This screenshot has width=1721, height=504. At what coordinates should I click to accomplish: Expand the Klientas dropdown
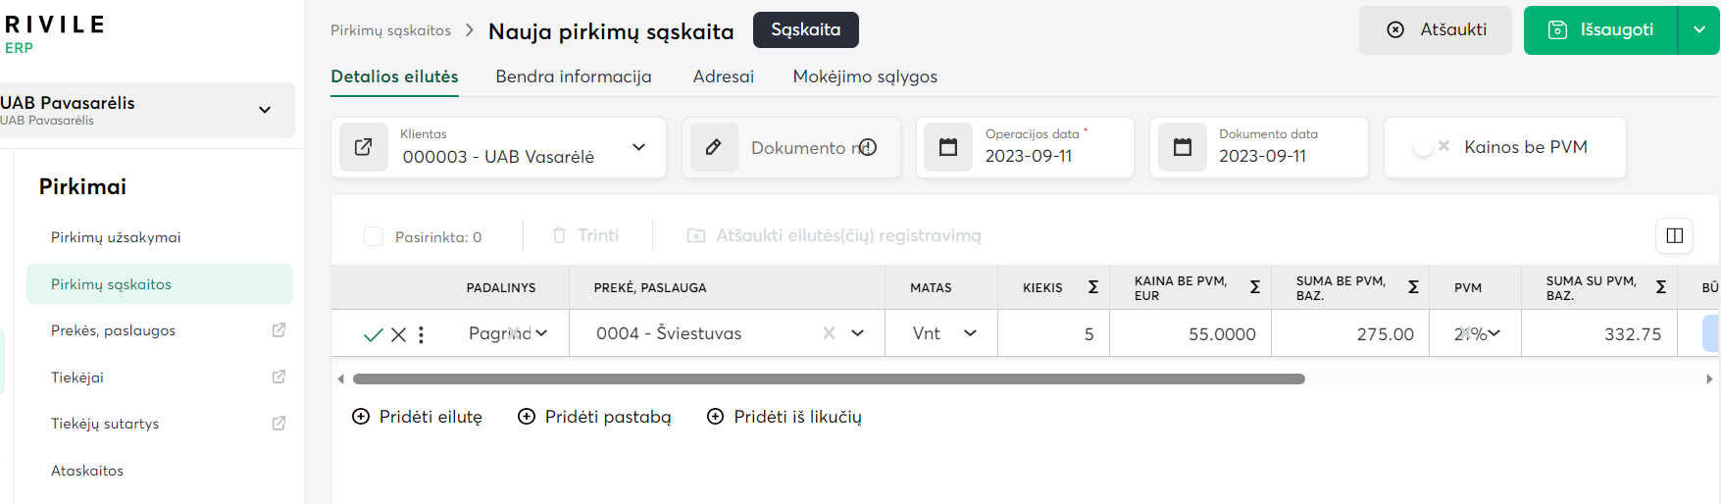tap(638, 147)
